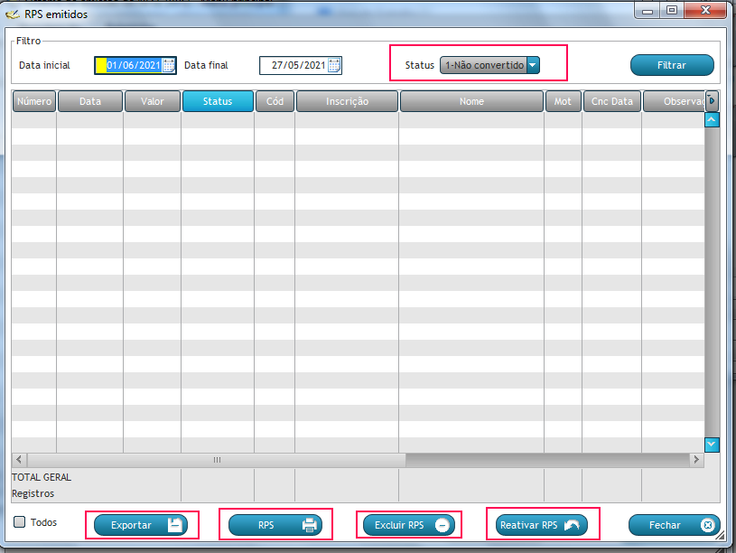Click the RPS emitidos window title icon
The height and width of the screenshot is (553, 736).
[13, 14]
